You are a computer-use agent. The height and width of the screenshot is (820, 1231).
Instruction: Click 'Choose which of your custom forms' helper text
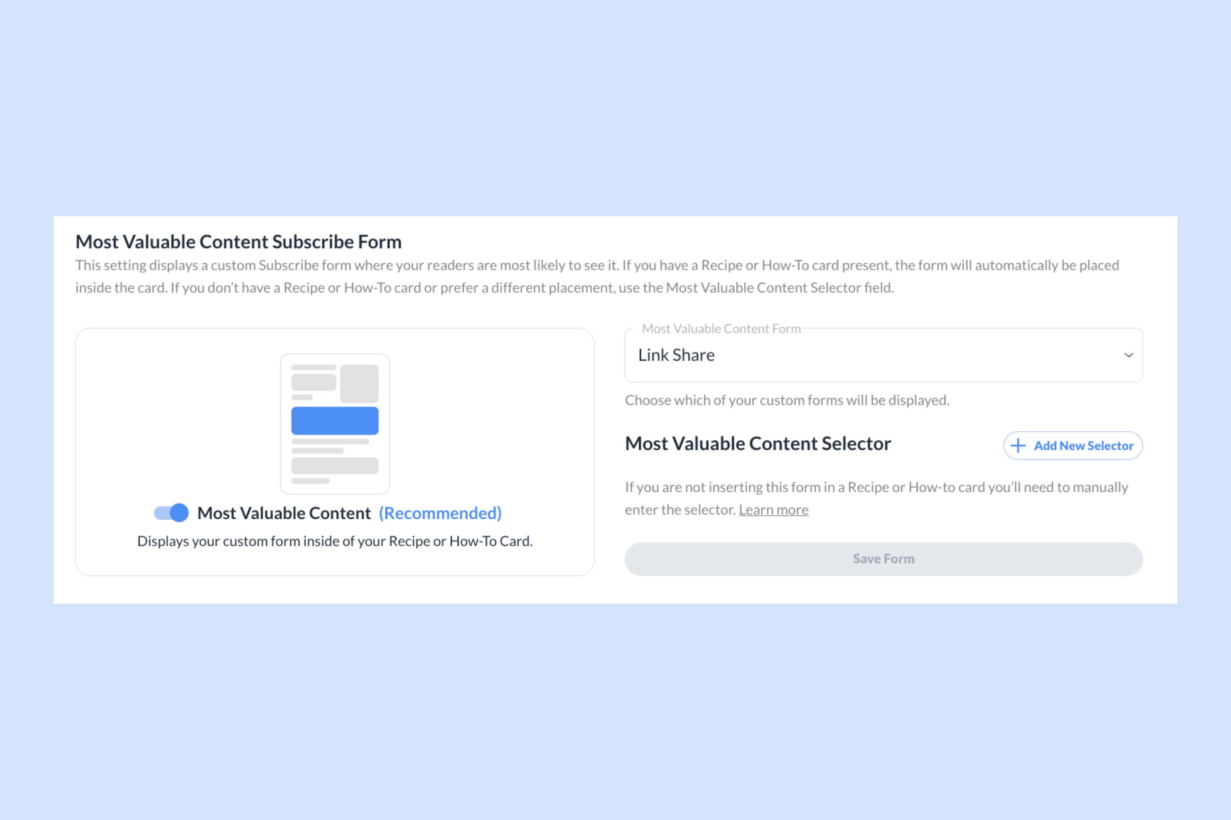[x=787, y=400]
